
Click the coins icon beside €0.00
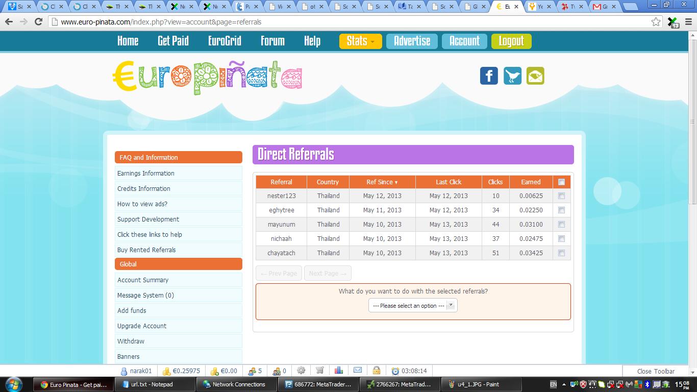coord(215,371)
